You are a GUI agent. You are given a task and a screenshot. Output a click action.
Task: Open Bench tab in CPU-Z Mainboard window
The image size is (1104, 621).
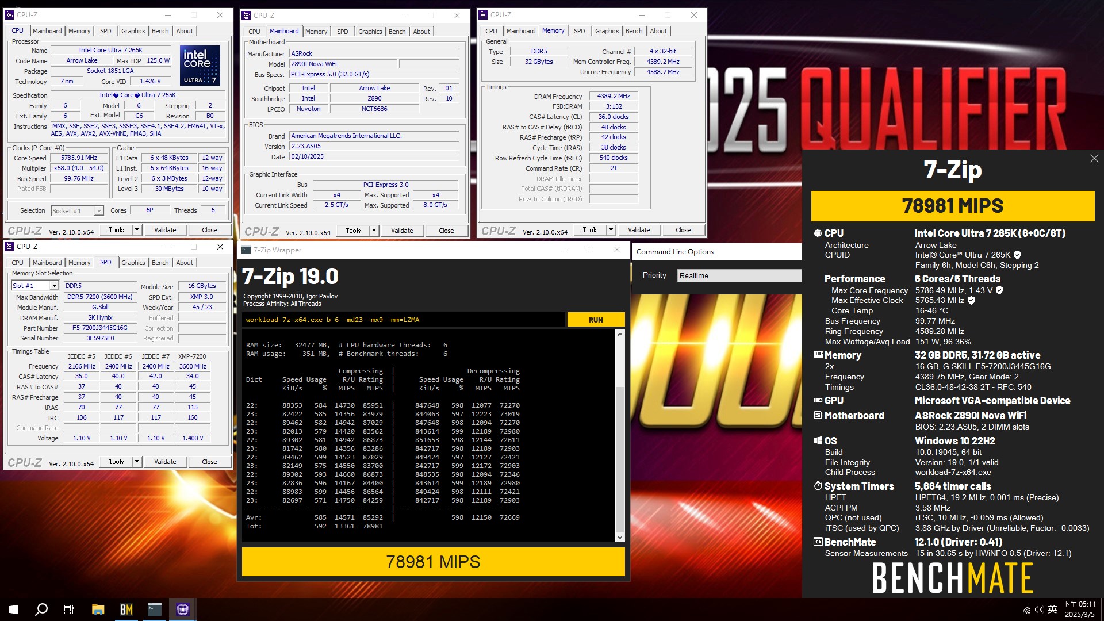point(397,32)
